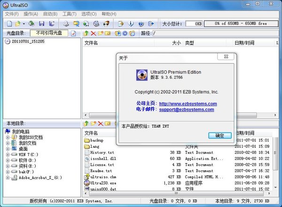Click the red X delete icon in local toolbar
This screenshot has height=207, width=282.
(101, 123)
